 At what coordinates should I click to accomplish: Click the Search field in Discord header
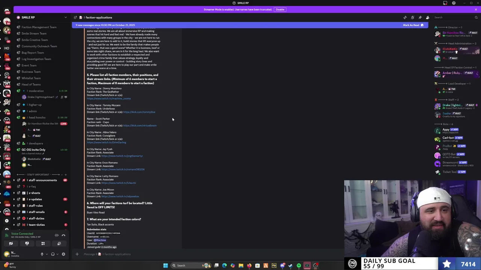[x=455, y=18]
